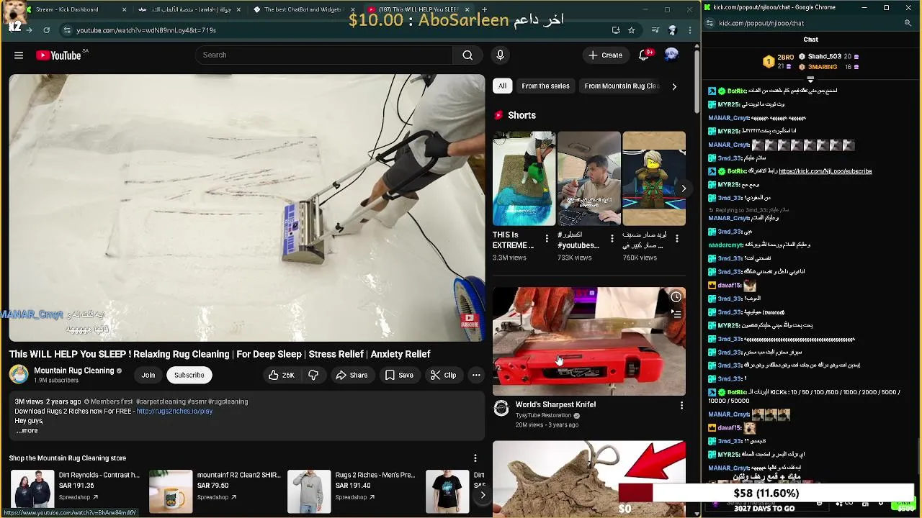Select the From the series chip

(x=545, y=86)
